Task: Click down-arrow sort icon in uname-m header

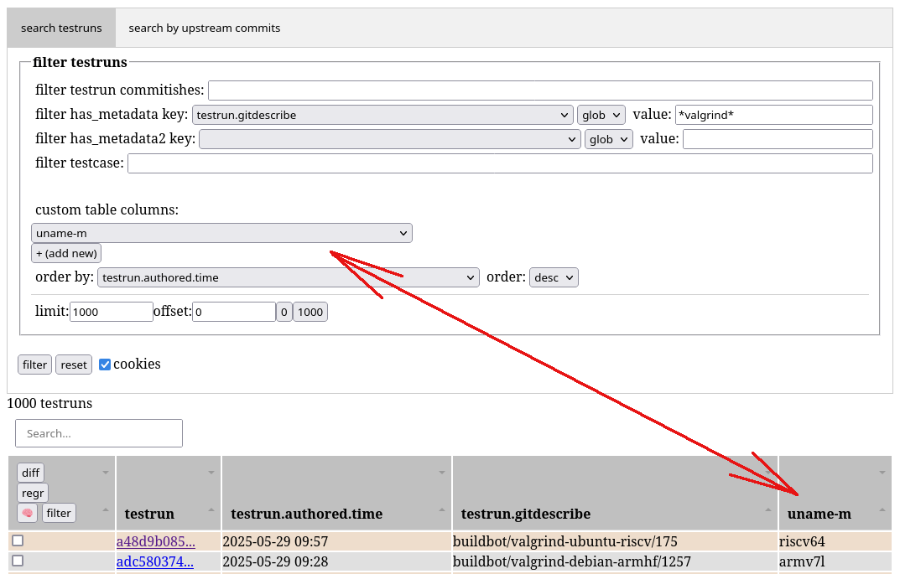Action: point(882,473)
